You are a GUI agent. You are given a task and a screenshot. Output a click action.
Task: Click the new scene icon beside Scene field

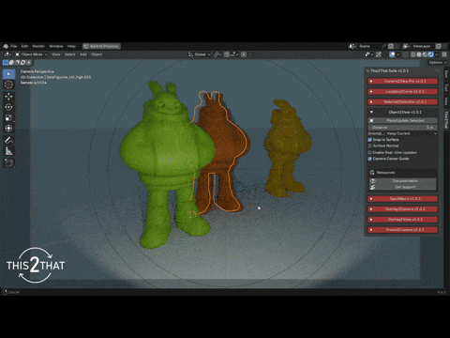click(x=391, y=46)
